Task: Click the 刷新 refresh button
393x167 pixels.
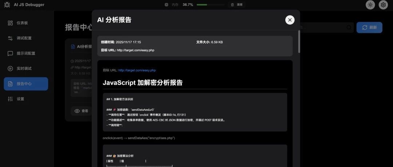Action: coord(369,27)
